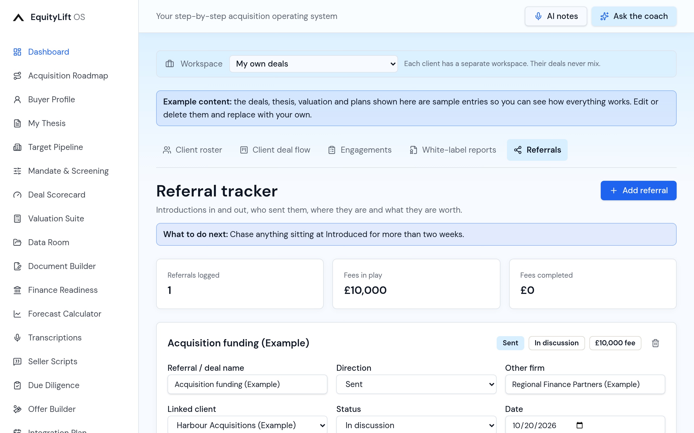Open Mandate & Screening sliders icon

point(17,171)
